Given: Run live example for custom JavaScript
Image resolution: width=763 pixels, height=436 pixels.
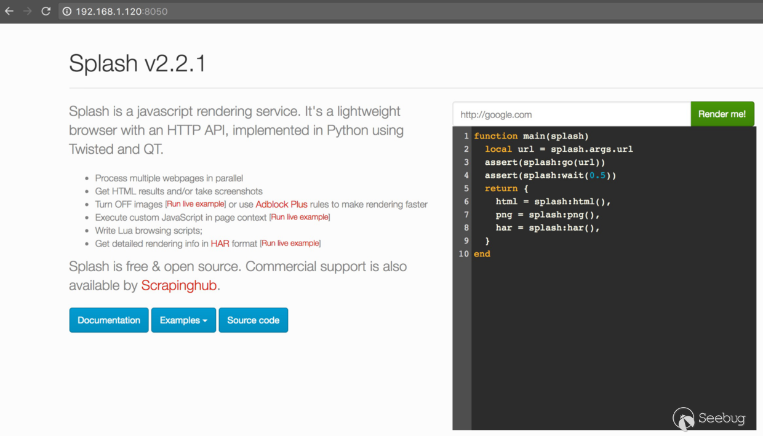Looking at the screenshot, I should pyautogui.click(x=300, y=217).
